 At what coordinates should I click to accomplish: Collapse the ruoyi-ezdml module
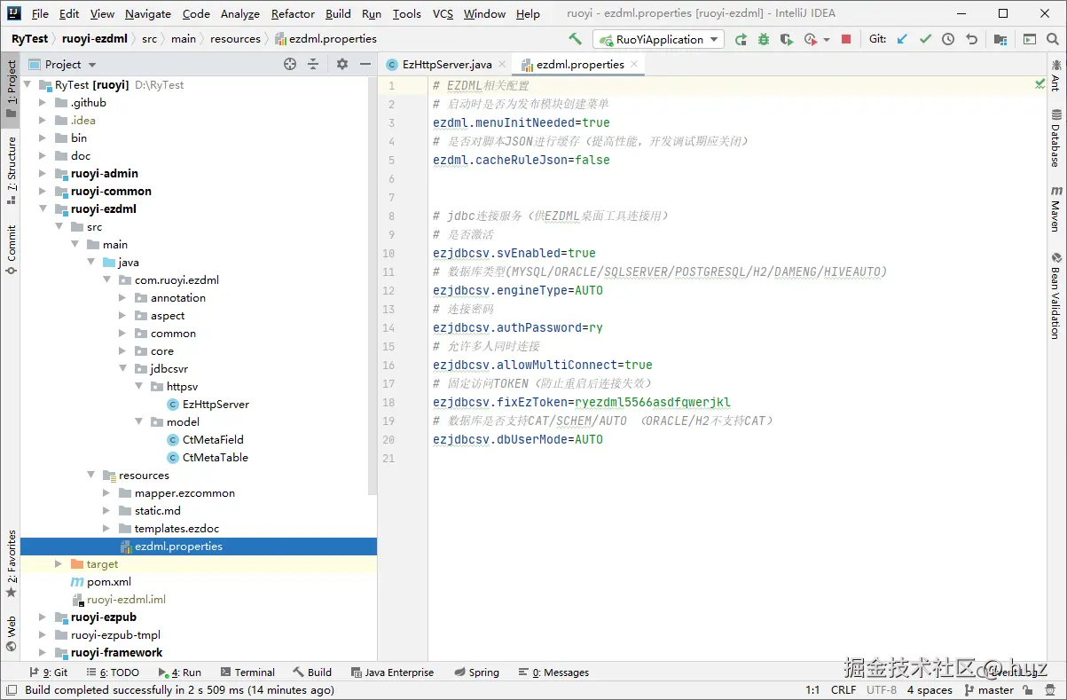click(x=43, y=208)
